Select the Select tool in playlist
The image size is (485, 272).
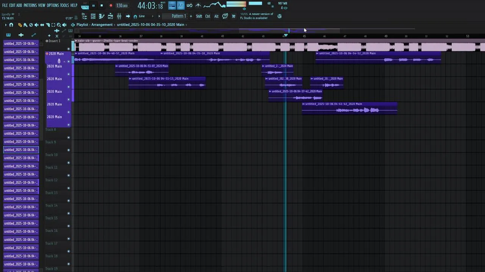53,25
